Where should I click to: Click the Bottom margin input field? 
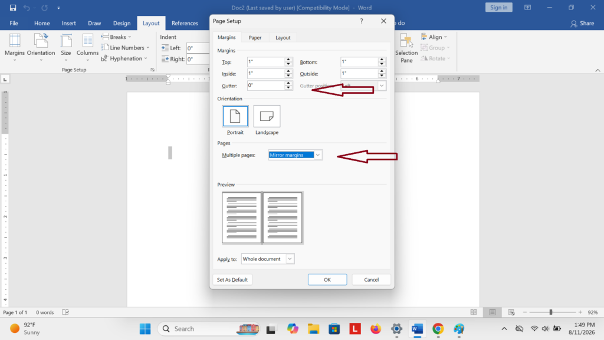359,61
